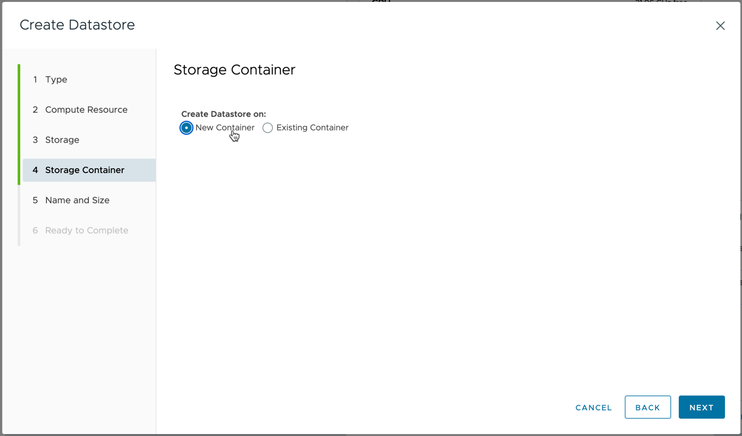The width and height of the screenshot is (742, 436).
Task: Switch to the Name and Size step
Action: click(x=77, y=200)
